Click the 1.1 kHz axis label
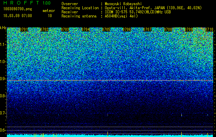The width and height of the screenshot is (216, 137). 3,45
